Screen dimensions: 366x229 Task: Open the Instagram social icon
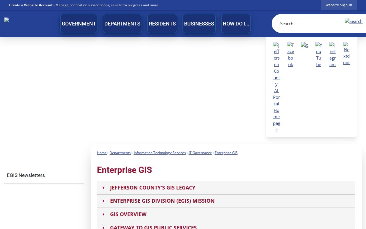pos(333,55)
